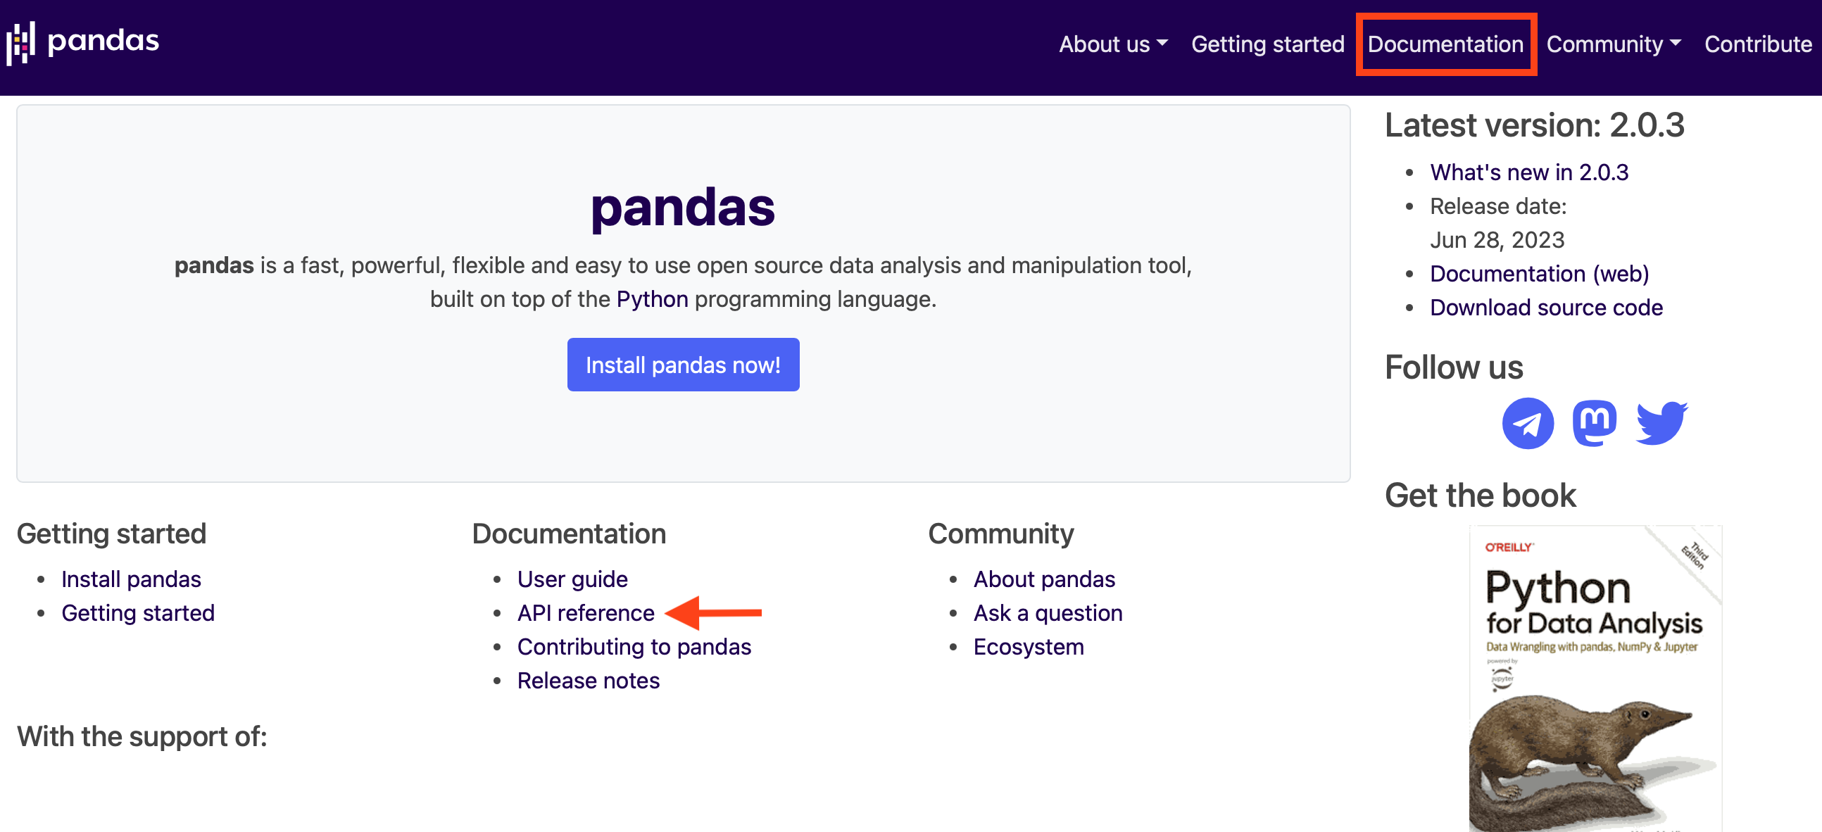Open the API reference link
Image resolution: width=1822 pixels, height=832 pixels.
pos(586,613)
